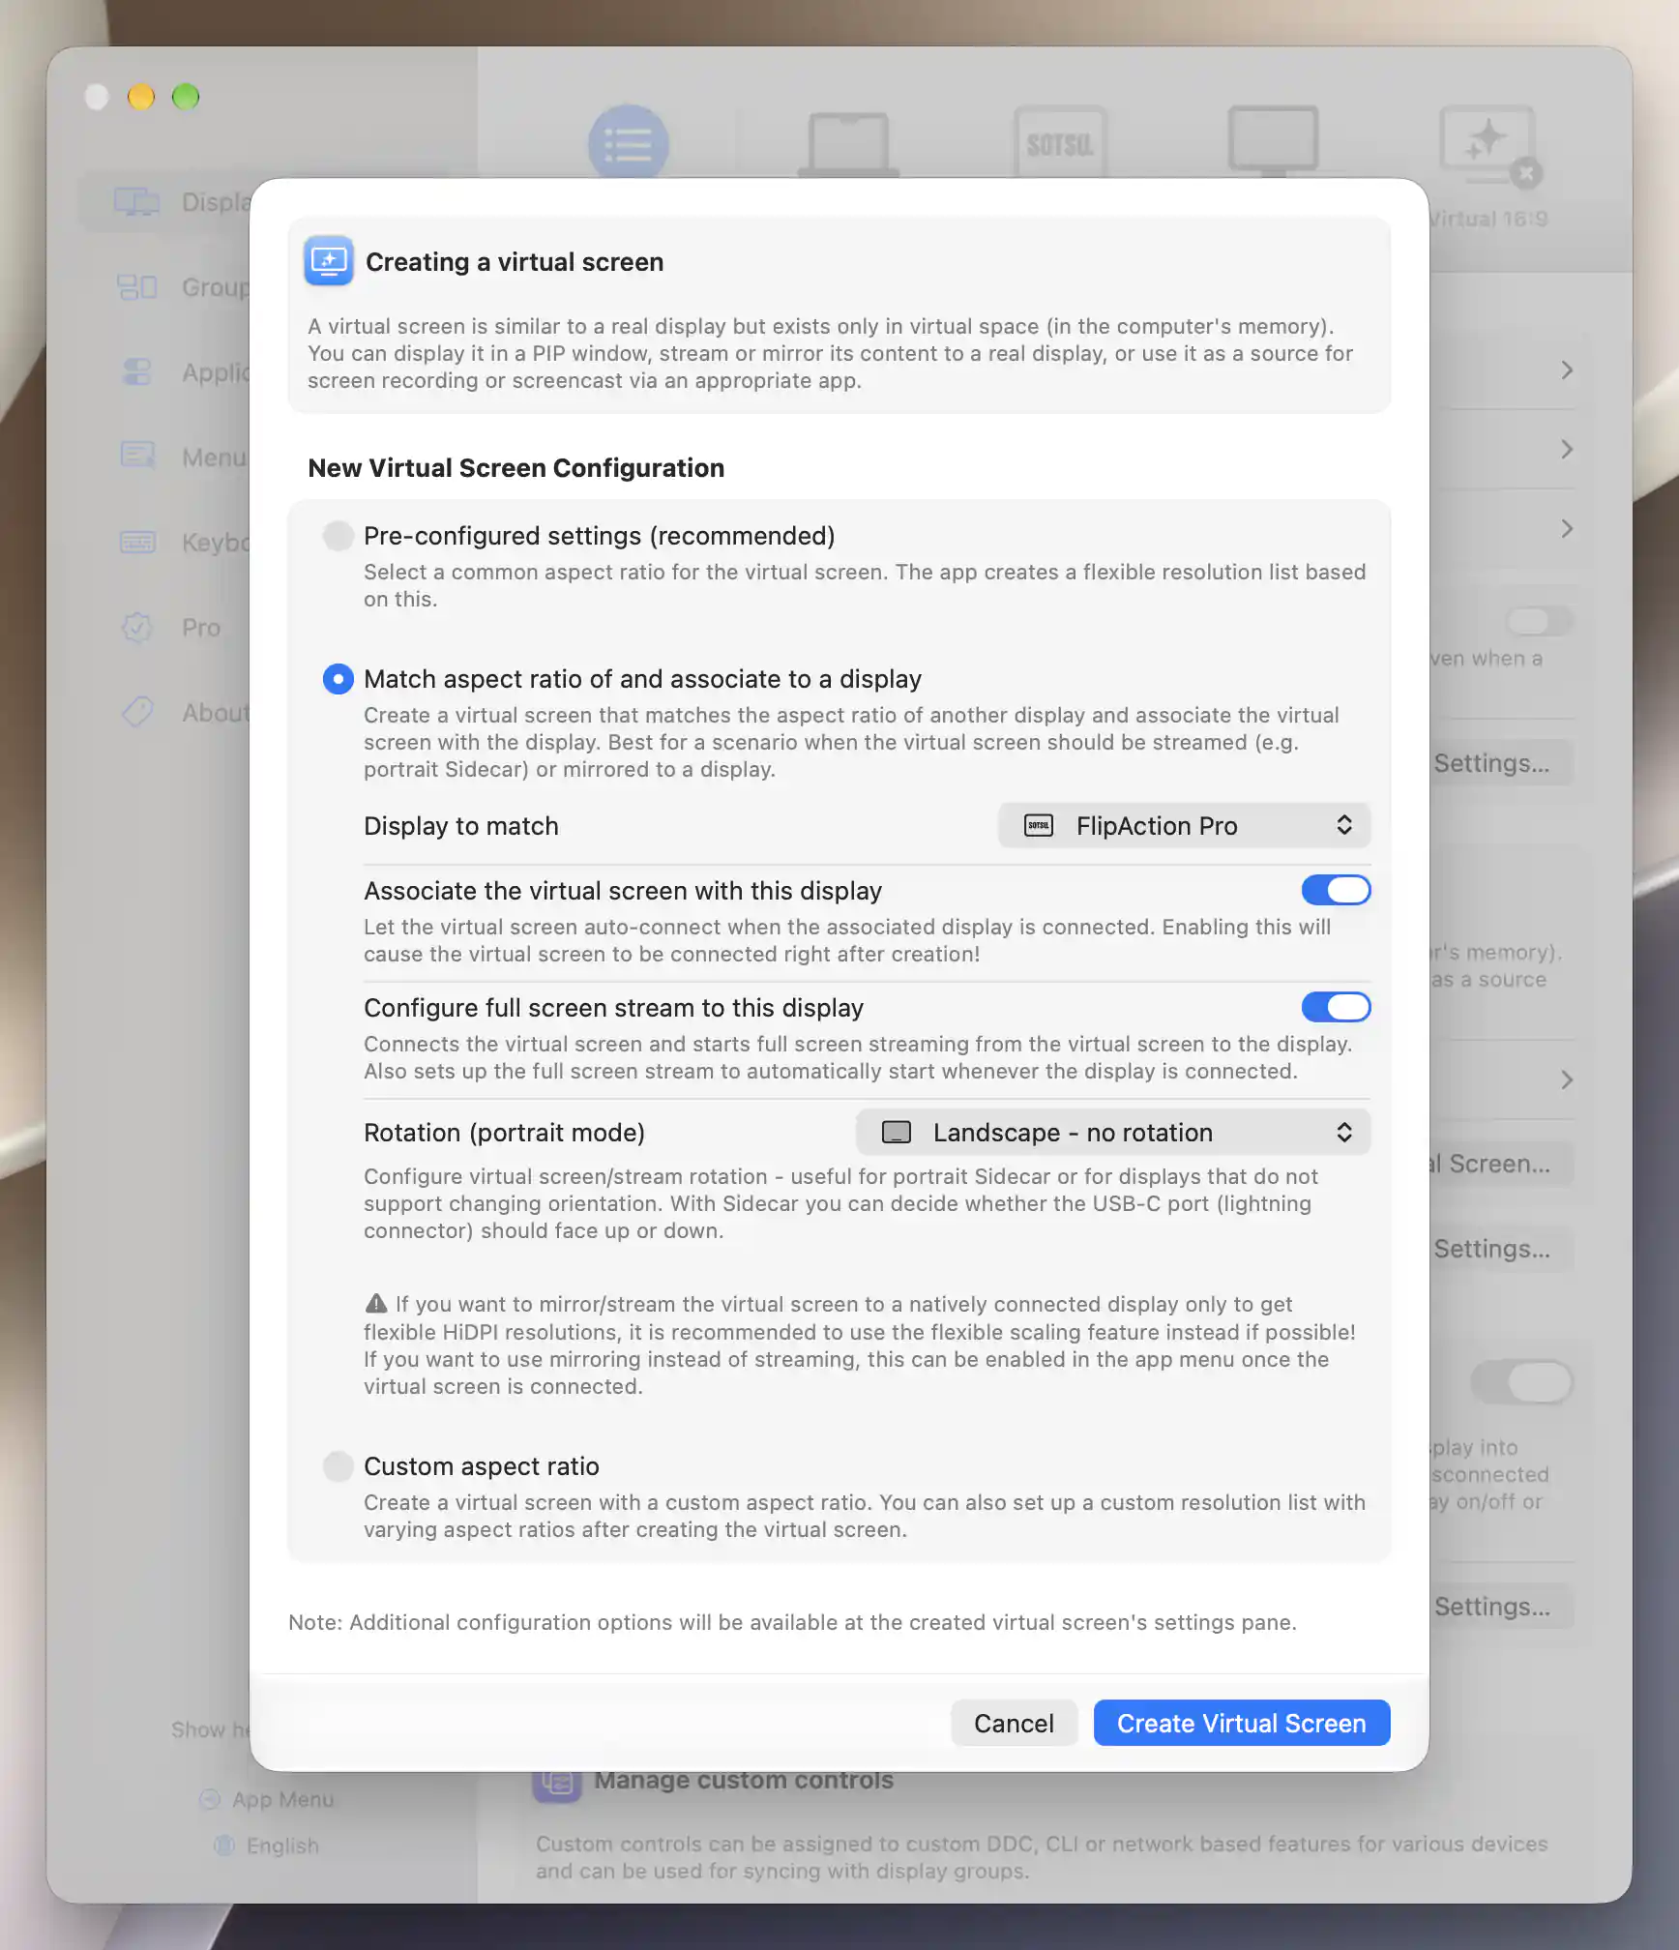
Task: Click the About sidebar icon
Action: (137, 712)
